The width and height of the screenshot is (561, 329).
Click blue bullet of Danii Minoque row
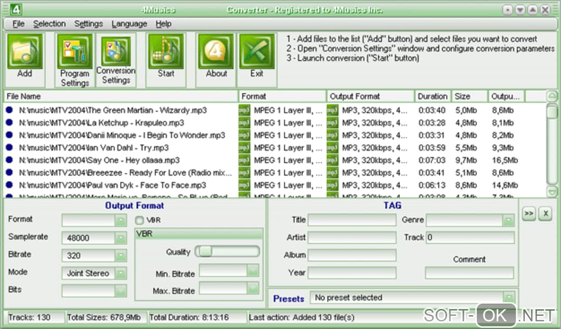10,135
